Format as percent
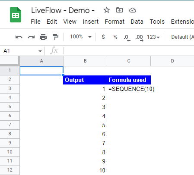The image size is (194, 175). coord(115,37)
